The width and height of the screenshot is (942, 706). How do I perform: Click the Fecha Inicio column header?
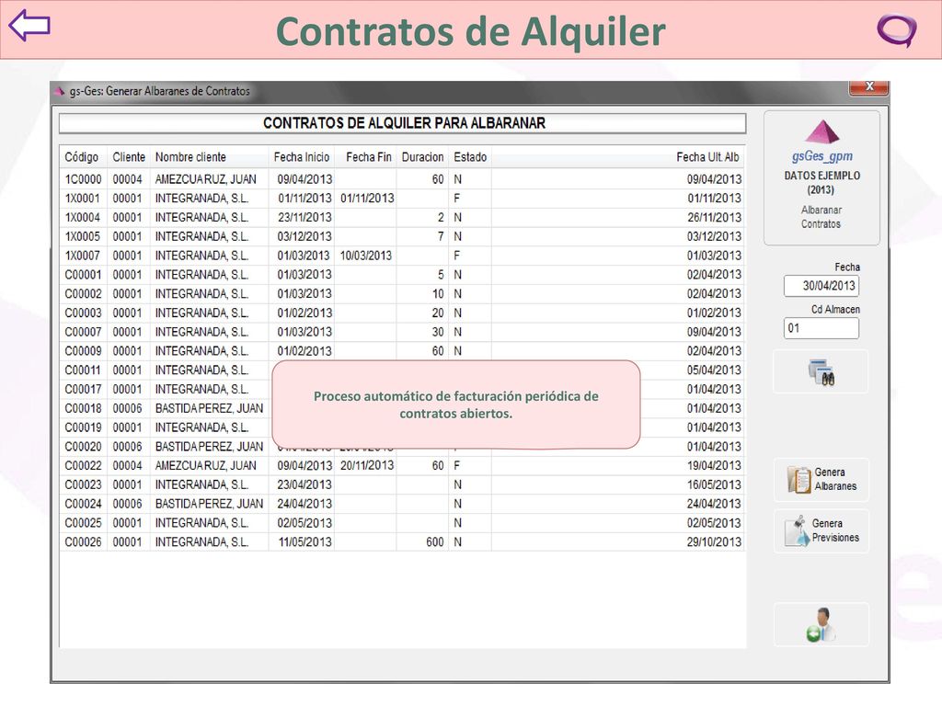302,157
